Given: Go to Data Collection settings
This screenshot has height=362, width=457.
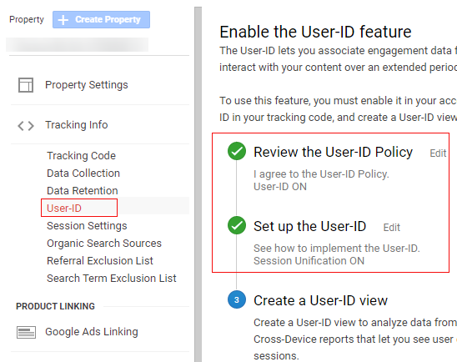Looking at the screenshot, I should [x=83, y=173].
